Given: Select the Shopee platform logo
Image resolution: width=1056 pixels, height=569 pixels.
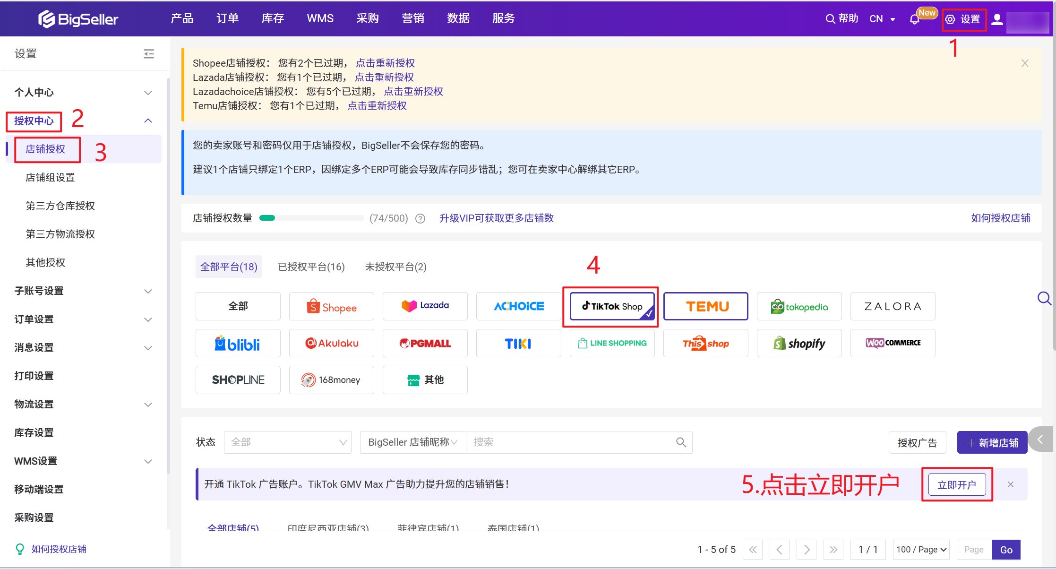Looking at the screenshot, I should [x=332, y=307].
